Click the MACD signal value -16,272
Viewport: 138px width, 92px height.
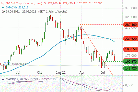point(44,79)
